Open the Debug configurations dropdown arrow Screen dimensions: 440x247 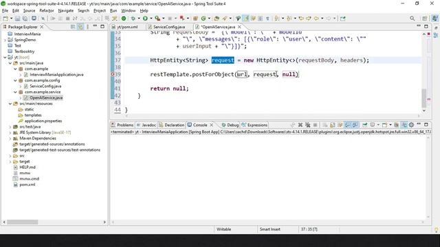pos(139,19)
